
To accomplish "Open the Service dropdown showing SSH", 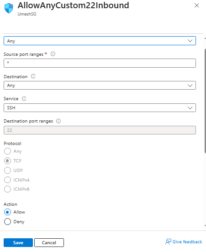I will pyautogui.click(x=100, y=107).
